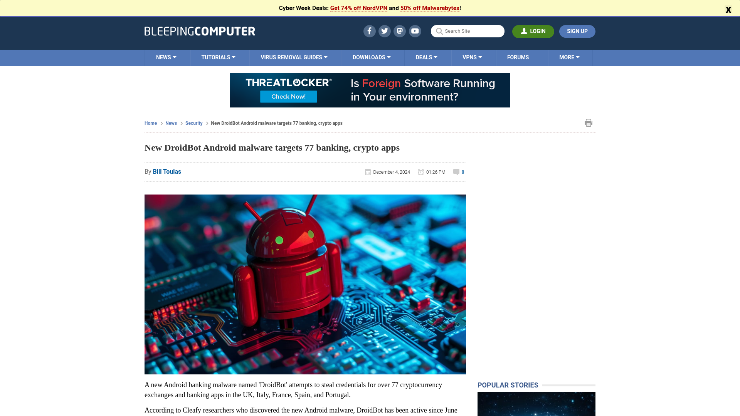Open the Virus Removal Guides dropdown
The width and height of the screenshot is (740, 416).
coord(294,57)
